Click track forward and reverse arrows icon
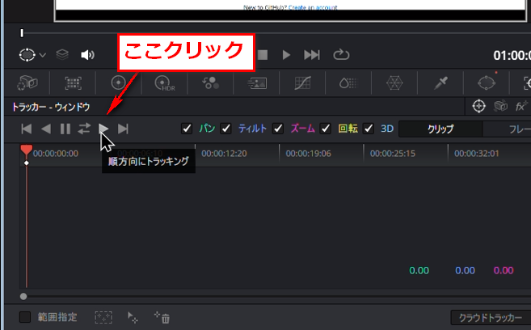The image size is (531, 330). 84,129
